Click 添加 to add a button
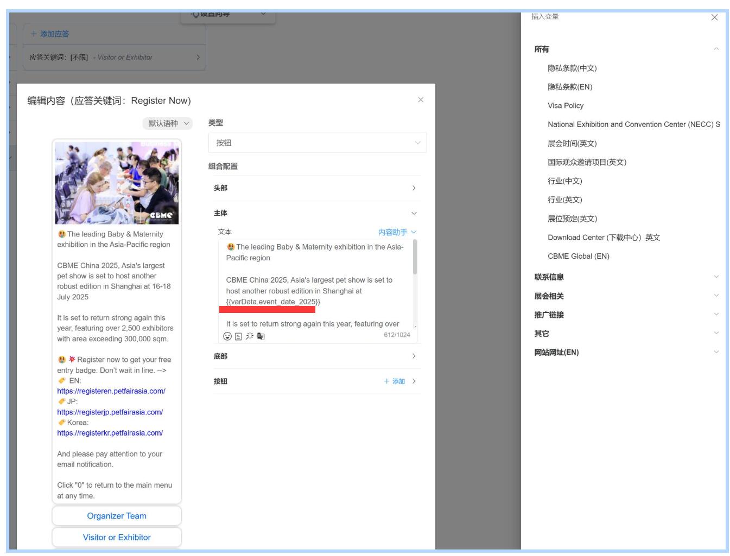 pos(395,381)
